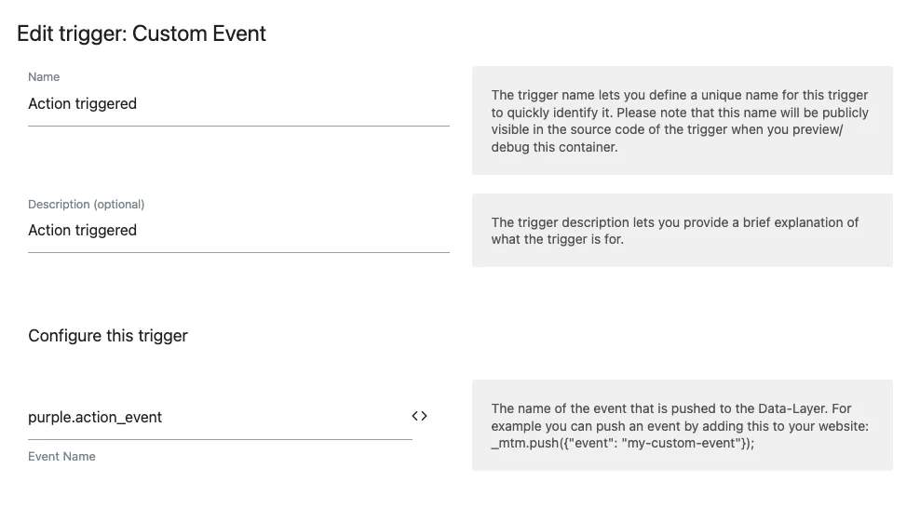This screenshot has height=521, width=920.
Task: Click 'what the trigger is for.' help line
Action: click(557, 239)
